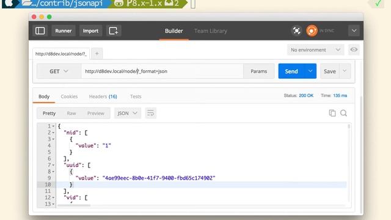Open a new window icon
391x220 pixels.
pyautogui.click(x=114, y=31)
